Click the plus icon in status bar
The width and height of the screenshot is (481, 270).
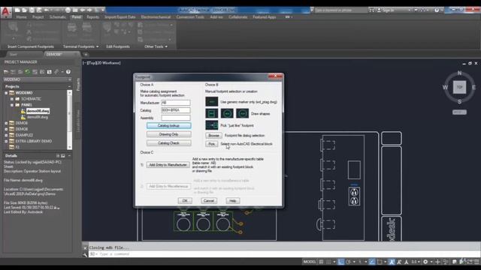coord(437,262)
